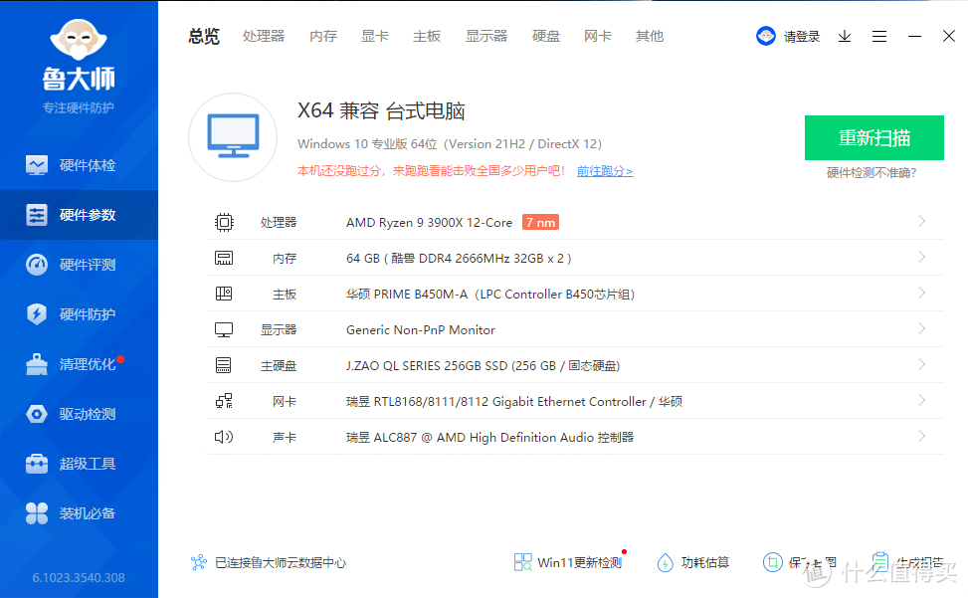Screen dimensions: 968x598
Task: Open 装机必备 software section
Action: pyautogui.click(x=79, y=512)
